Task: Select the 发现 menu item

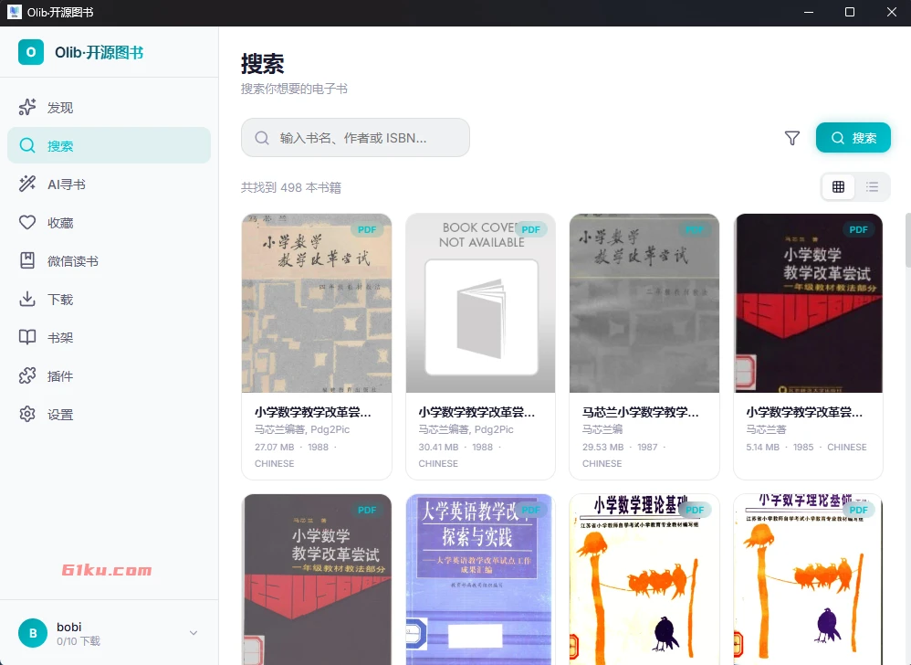Action: pyautogui.click(x=109, y=107)
